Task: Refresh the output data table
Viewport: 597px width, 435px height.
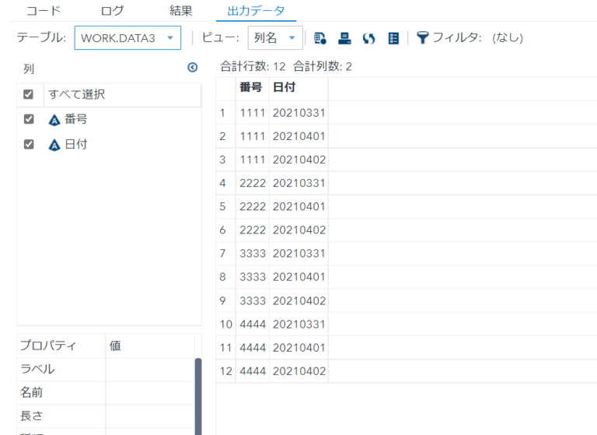Action: [368, 37]
